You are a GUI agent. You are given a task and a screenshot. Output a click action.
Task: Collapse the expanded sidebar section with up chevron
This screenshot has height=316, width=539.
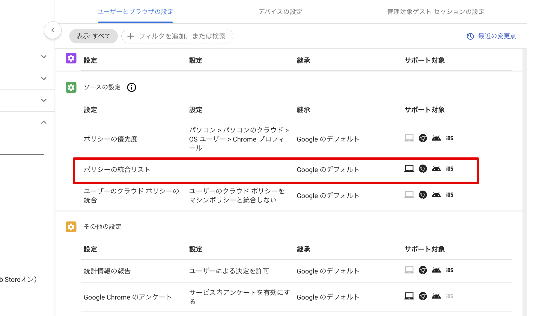[44, 122]
